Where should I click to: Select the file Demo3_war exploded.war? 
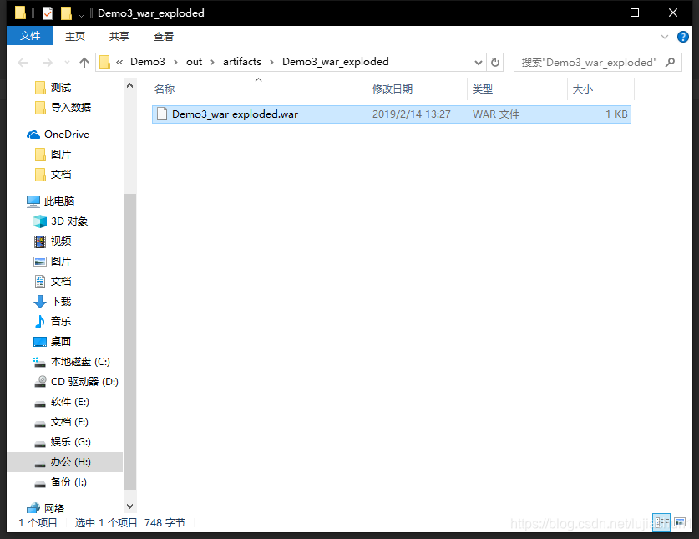[392, 114]
